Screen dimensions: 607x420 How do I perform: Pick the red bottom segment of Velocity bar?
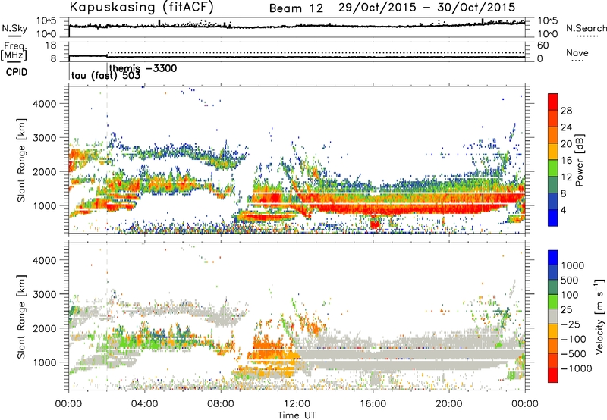[553, 375]
